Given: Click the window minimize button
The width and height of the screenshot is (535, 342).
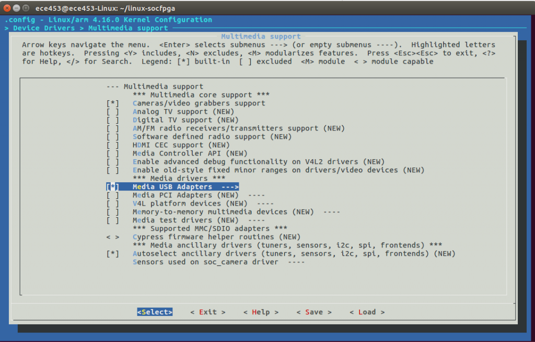Looking at the screenshot, I should [17, 8].
